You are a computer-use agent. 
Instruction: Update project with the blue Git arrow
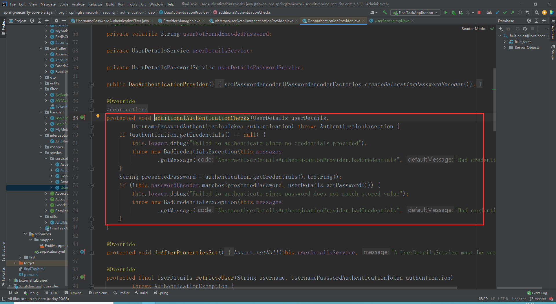(x=498, y=12)
